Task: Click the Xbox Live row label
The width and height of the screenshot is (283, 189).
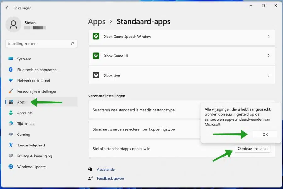Action: click(112, 75)
